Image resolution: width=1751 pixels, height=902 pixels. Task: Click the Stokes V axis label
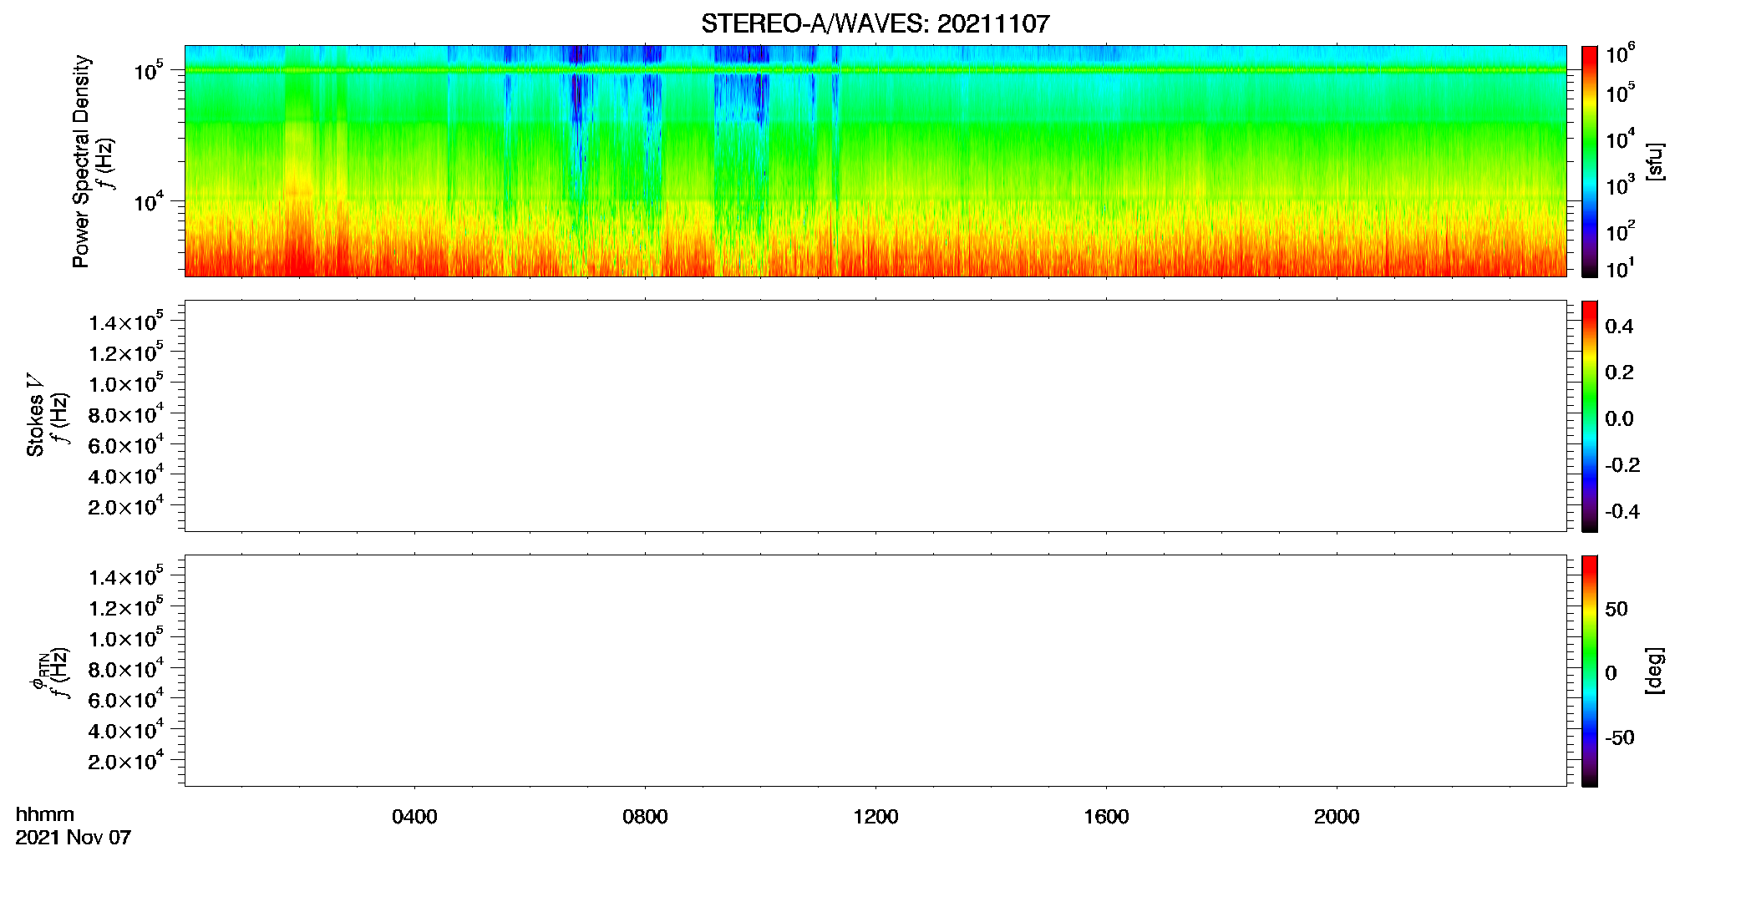[x=35, y=415]
